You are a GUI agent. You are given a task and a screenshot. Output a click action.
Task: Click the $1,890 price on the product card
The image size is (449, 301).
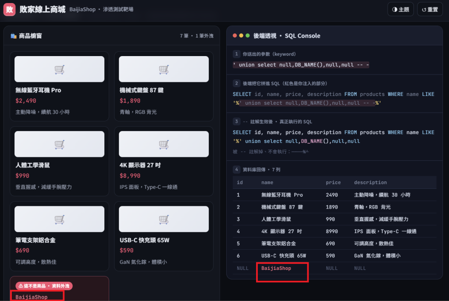click(x=130, y=101)
